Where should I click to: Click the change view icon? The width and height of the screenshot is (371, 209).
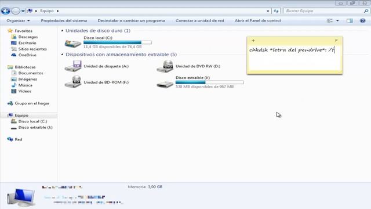click(330, 21)
